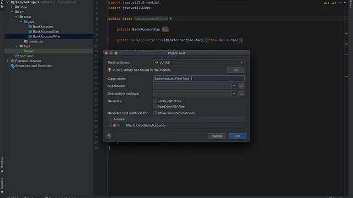Viewport: 353px width, 198px height.
Task: Open the help question mark button
Action: [109, 136]
